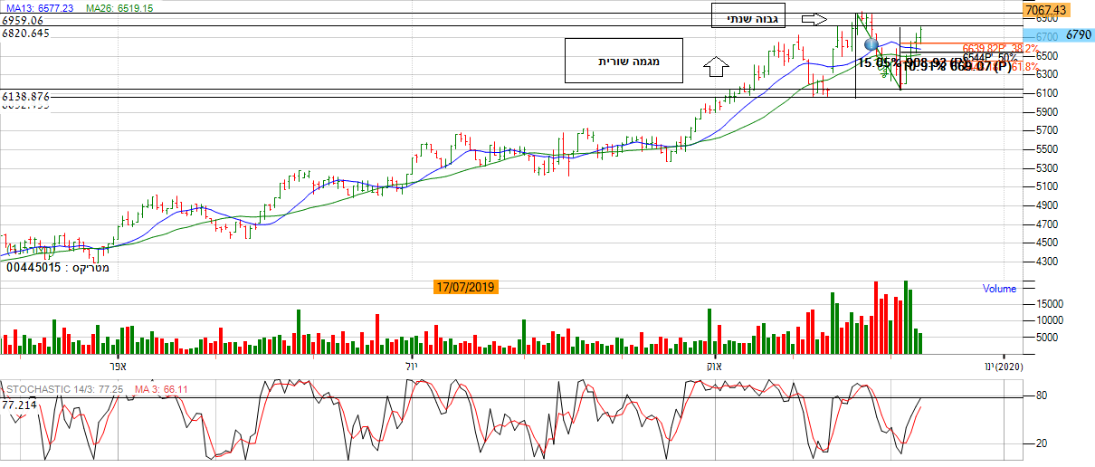Click the orange 17/07/2019 date marker
The height and width of the screenshot is (467, 1095).
click(x=465, y=288)
